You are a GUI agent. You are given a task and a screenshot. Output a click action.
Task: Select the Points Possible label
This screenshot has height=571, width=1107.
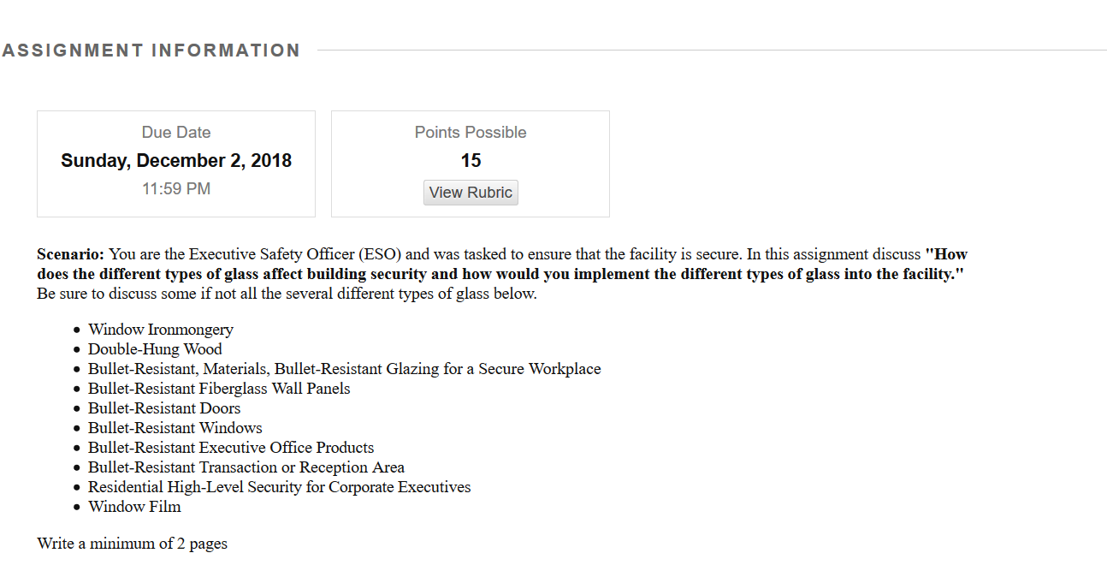(471, 133)
